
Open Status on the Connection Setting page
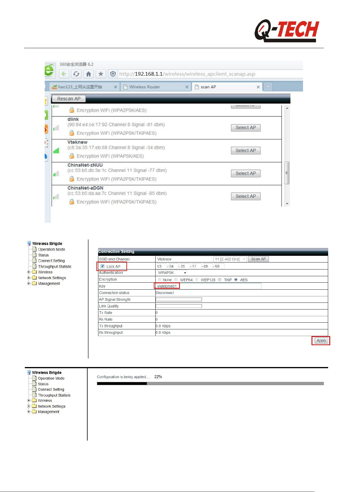click(x=43, y=255)
